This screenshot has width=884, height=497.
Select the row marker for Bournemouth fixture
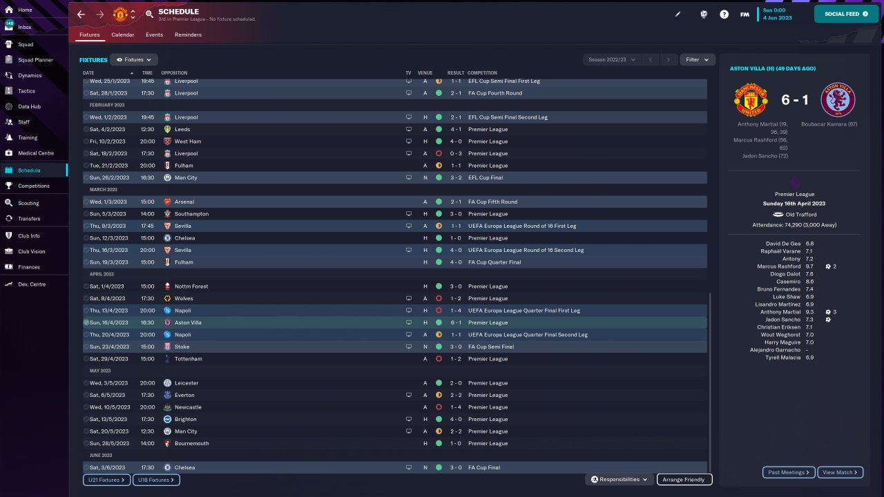[86, 443]
